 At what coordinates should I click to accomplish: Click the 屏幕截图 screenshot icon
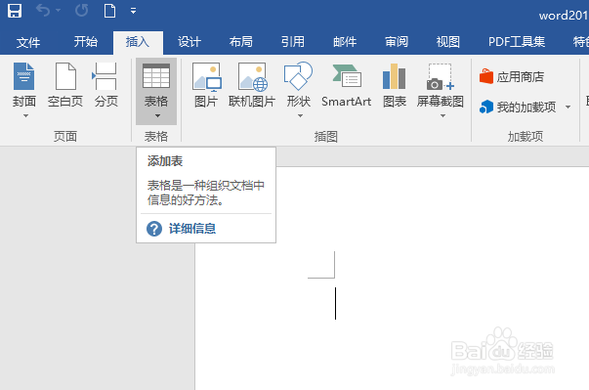(441, 77)
